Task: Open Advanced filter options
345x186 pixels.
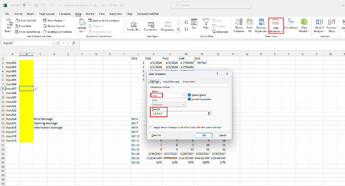Action: 220,32
